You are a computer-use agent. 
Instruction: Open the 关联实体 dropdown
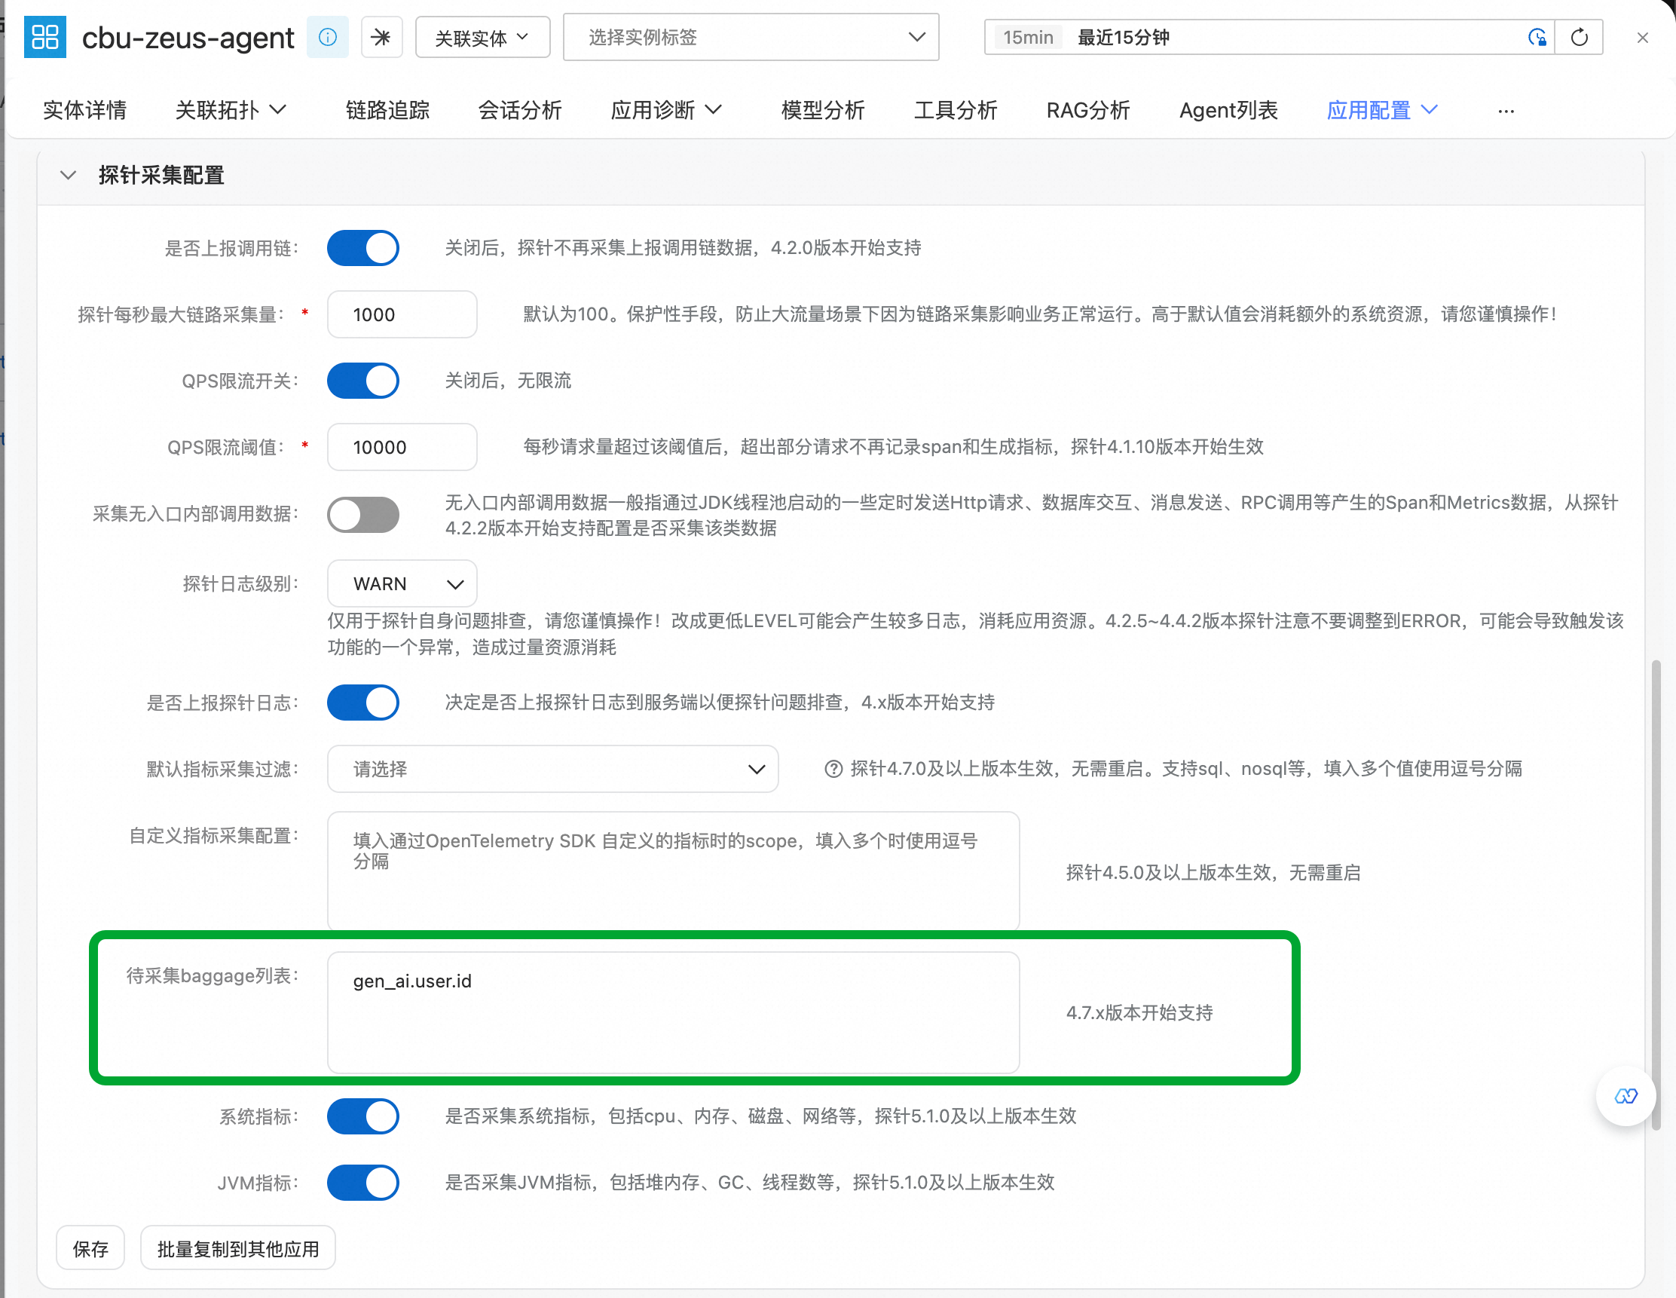coord(483,37)
